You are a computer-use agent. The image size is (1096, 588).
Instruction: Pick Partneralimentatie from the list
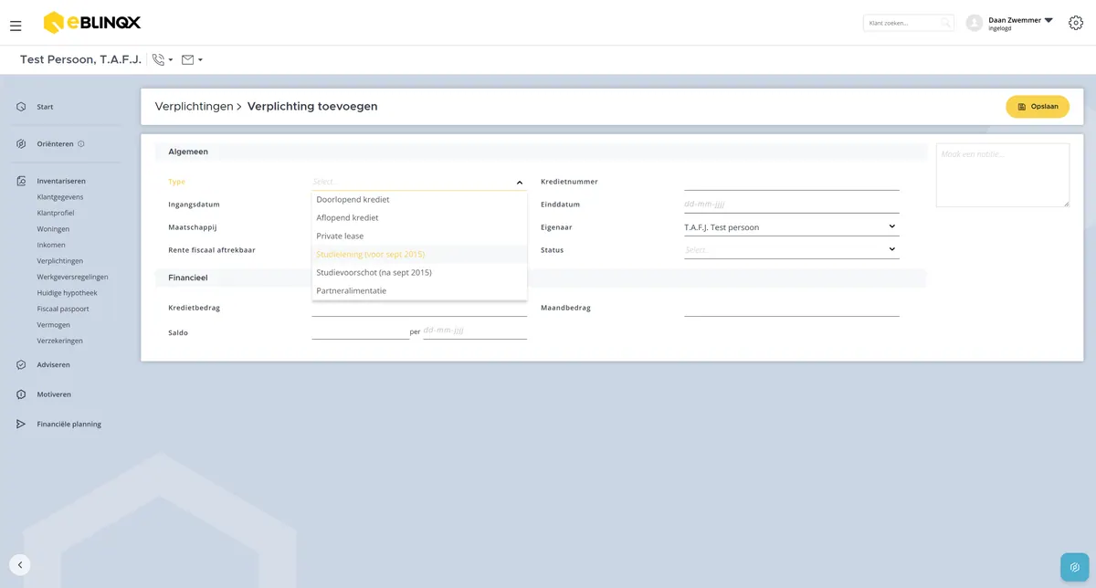(x=419, y=290)
